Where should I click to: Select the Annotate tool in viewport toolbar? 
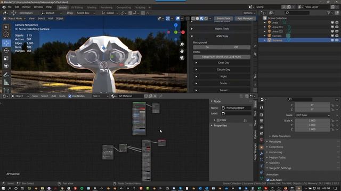[6, 74]
